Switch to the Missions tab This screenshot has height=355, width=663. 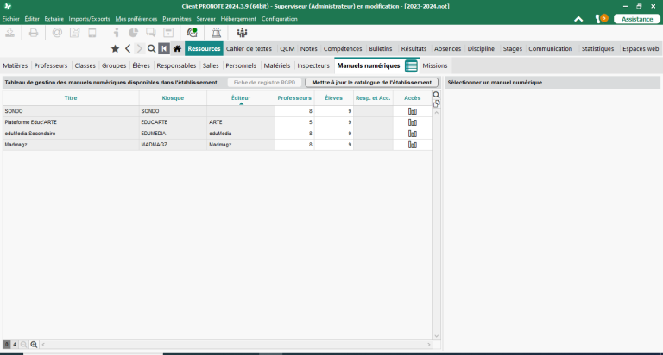click(x=434, y=65)
